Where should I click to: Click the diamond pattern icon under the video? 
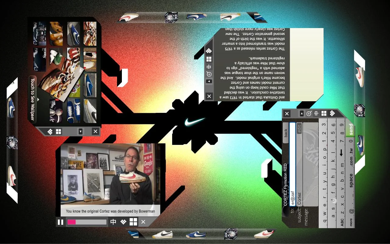pos(123,222)
